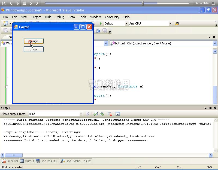Play the recording in the player bar
218x170 pixels.
click(17, 3)
